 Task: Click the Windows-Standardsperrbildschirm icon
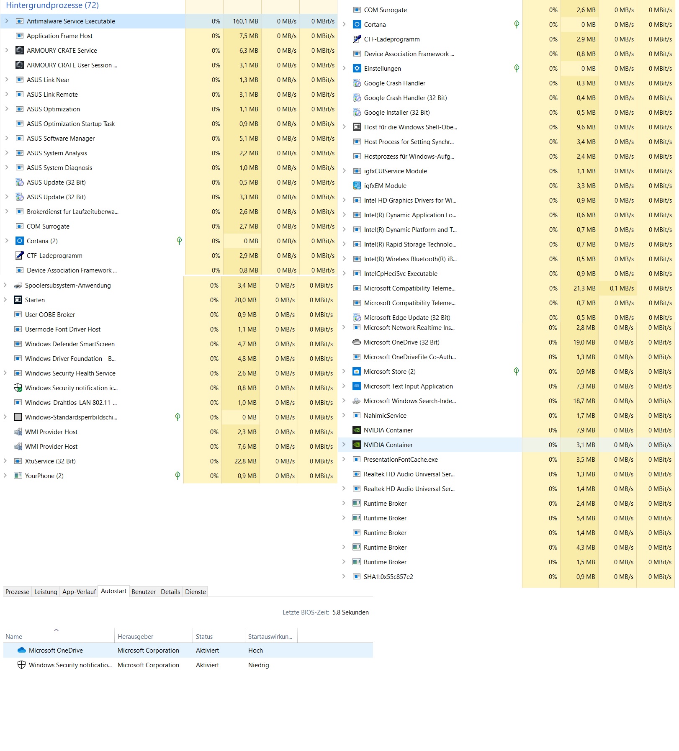[18, 417]
